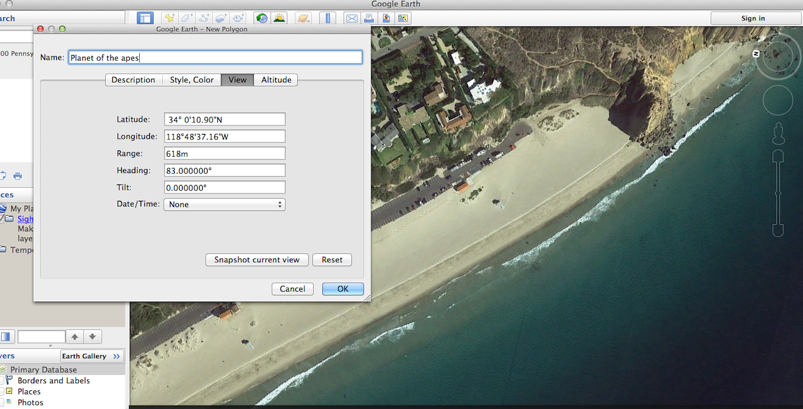This screenshot has width=803, height=409.
Task: Open the planet switcher dropdown
Action: (303, 18)
